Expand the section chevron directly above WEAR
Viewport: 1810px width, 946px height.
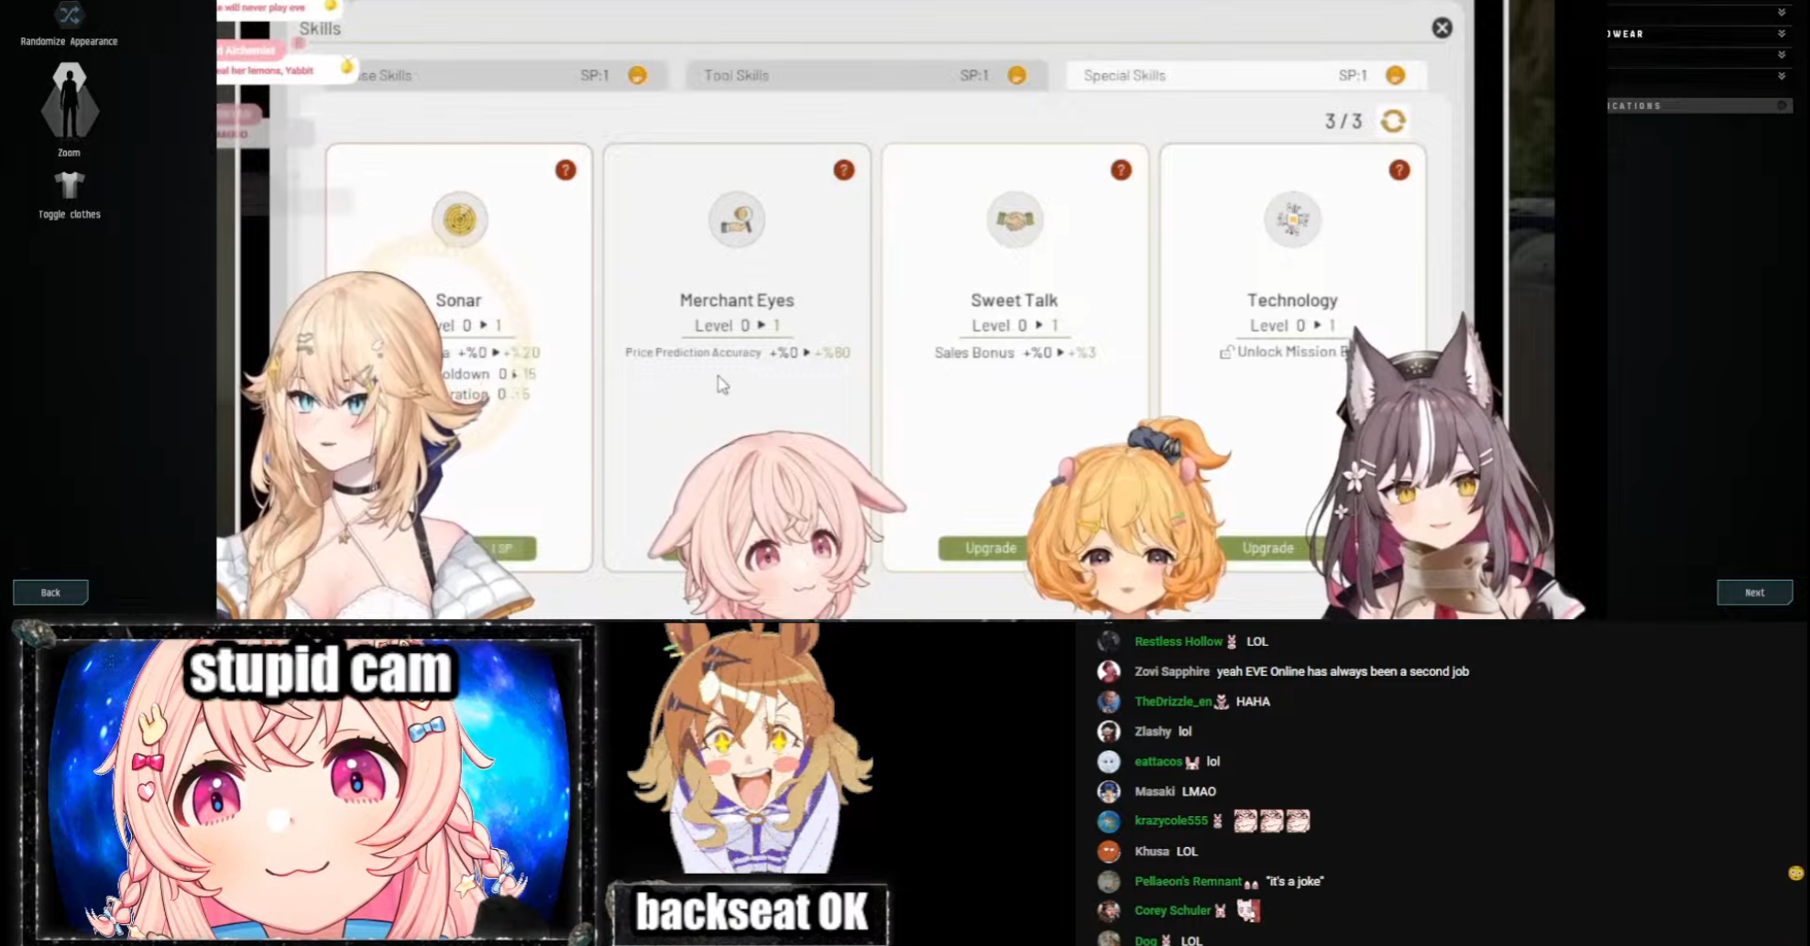(1782, 12)
